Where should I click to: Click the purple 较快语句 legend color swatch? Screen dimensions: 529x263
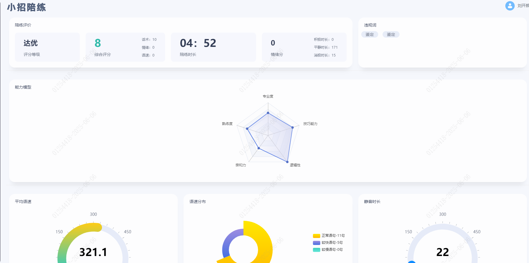[x=317, y=243]
